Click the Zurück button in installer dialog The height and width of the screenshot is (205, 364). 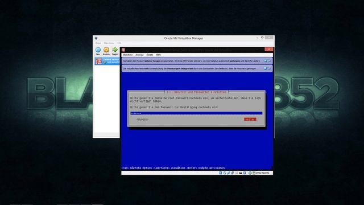pos(142,119)
